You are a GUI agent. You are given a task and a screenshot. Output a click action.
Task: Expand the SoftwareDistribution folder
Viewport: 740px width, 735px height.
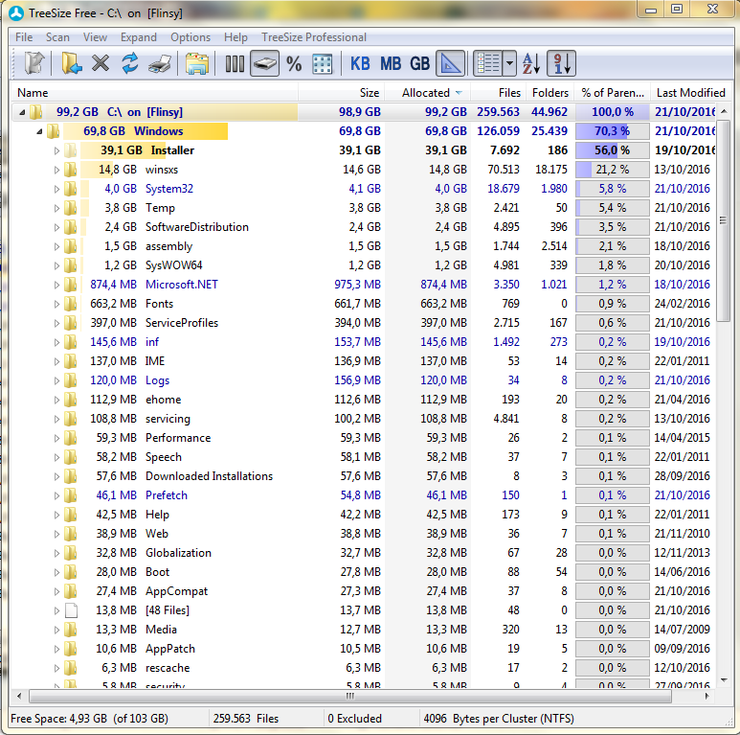[x=56, y=227]
